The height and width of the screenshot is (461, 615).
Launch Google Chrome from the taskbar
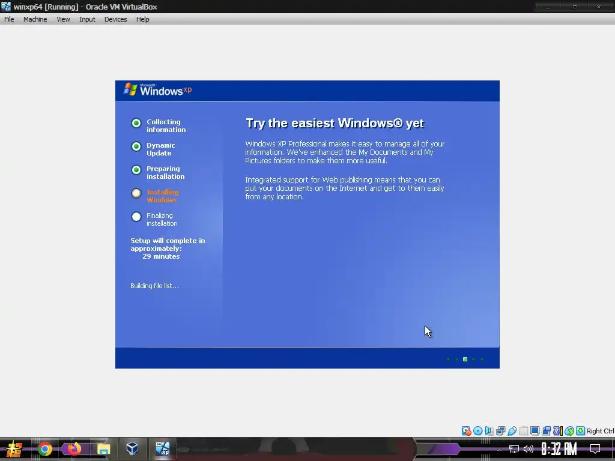(45, 449)
